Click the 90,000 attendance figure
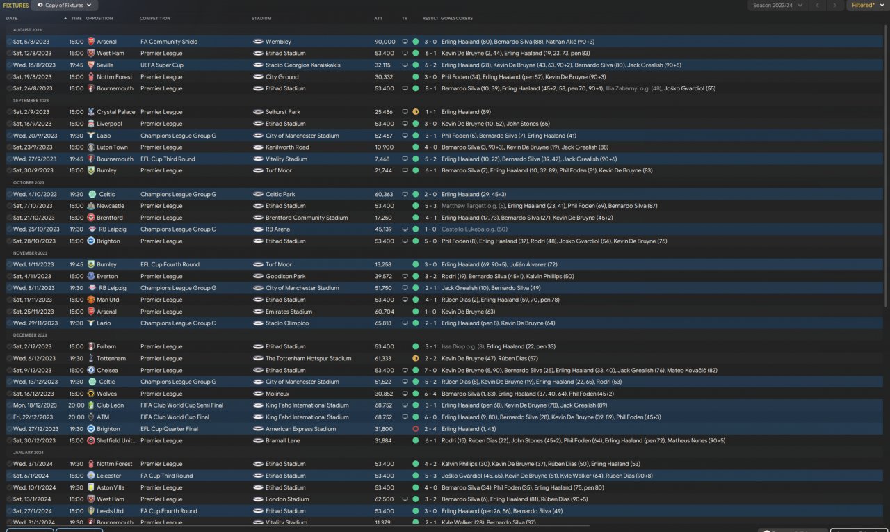Image resolution: width=890 pixels, height=532 pixels. pyautogui.click(x=385, y=42)
